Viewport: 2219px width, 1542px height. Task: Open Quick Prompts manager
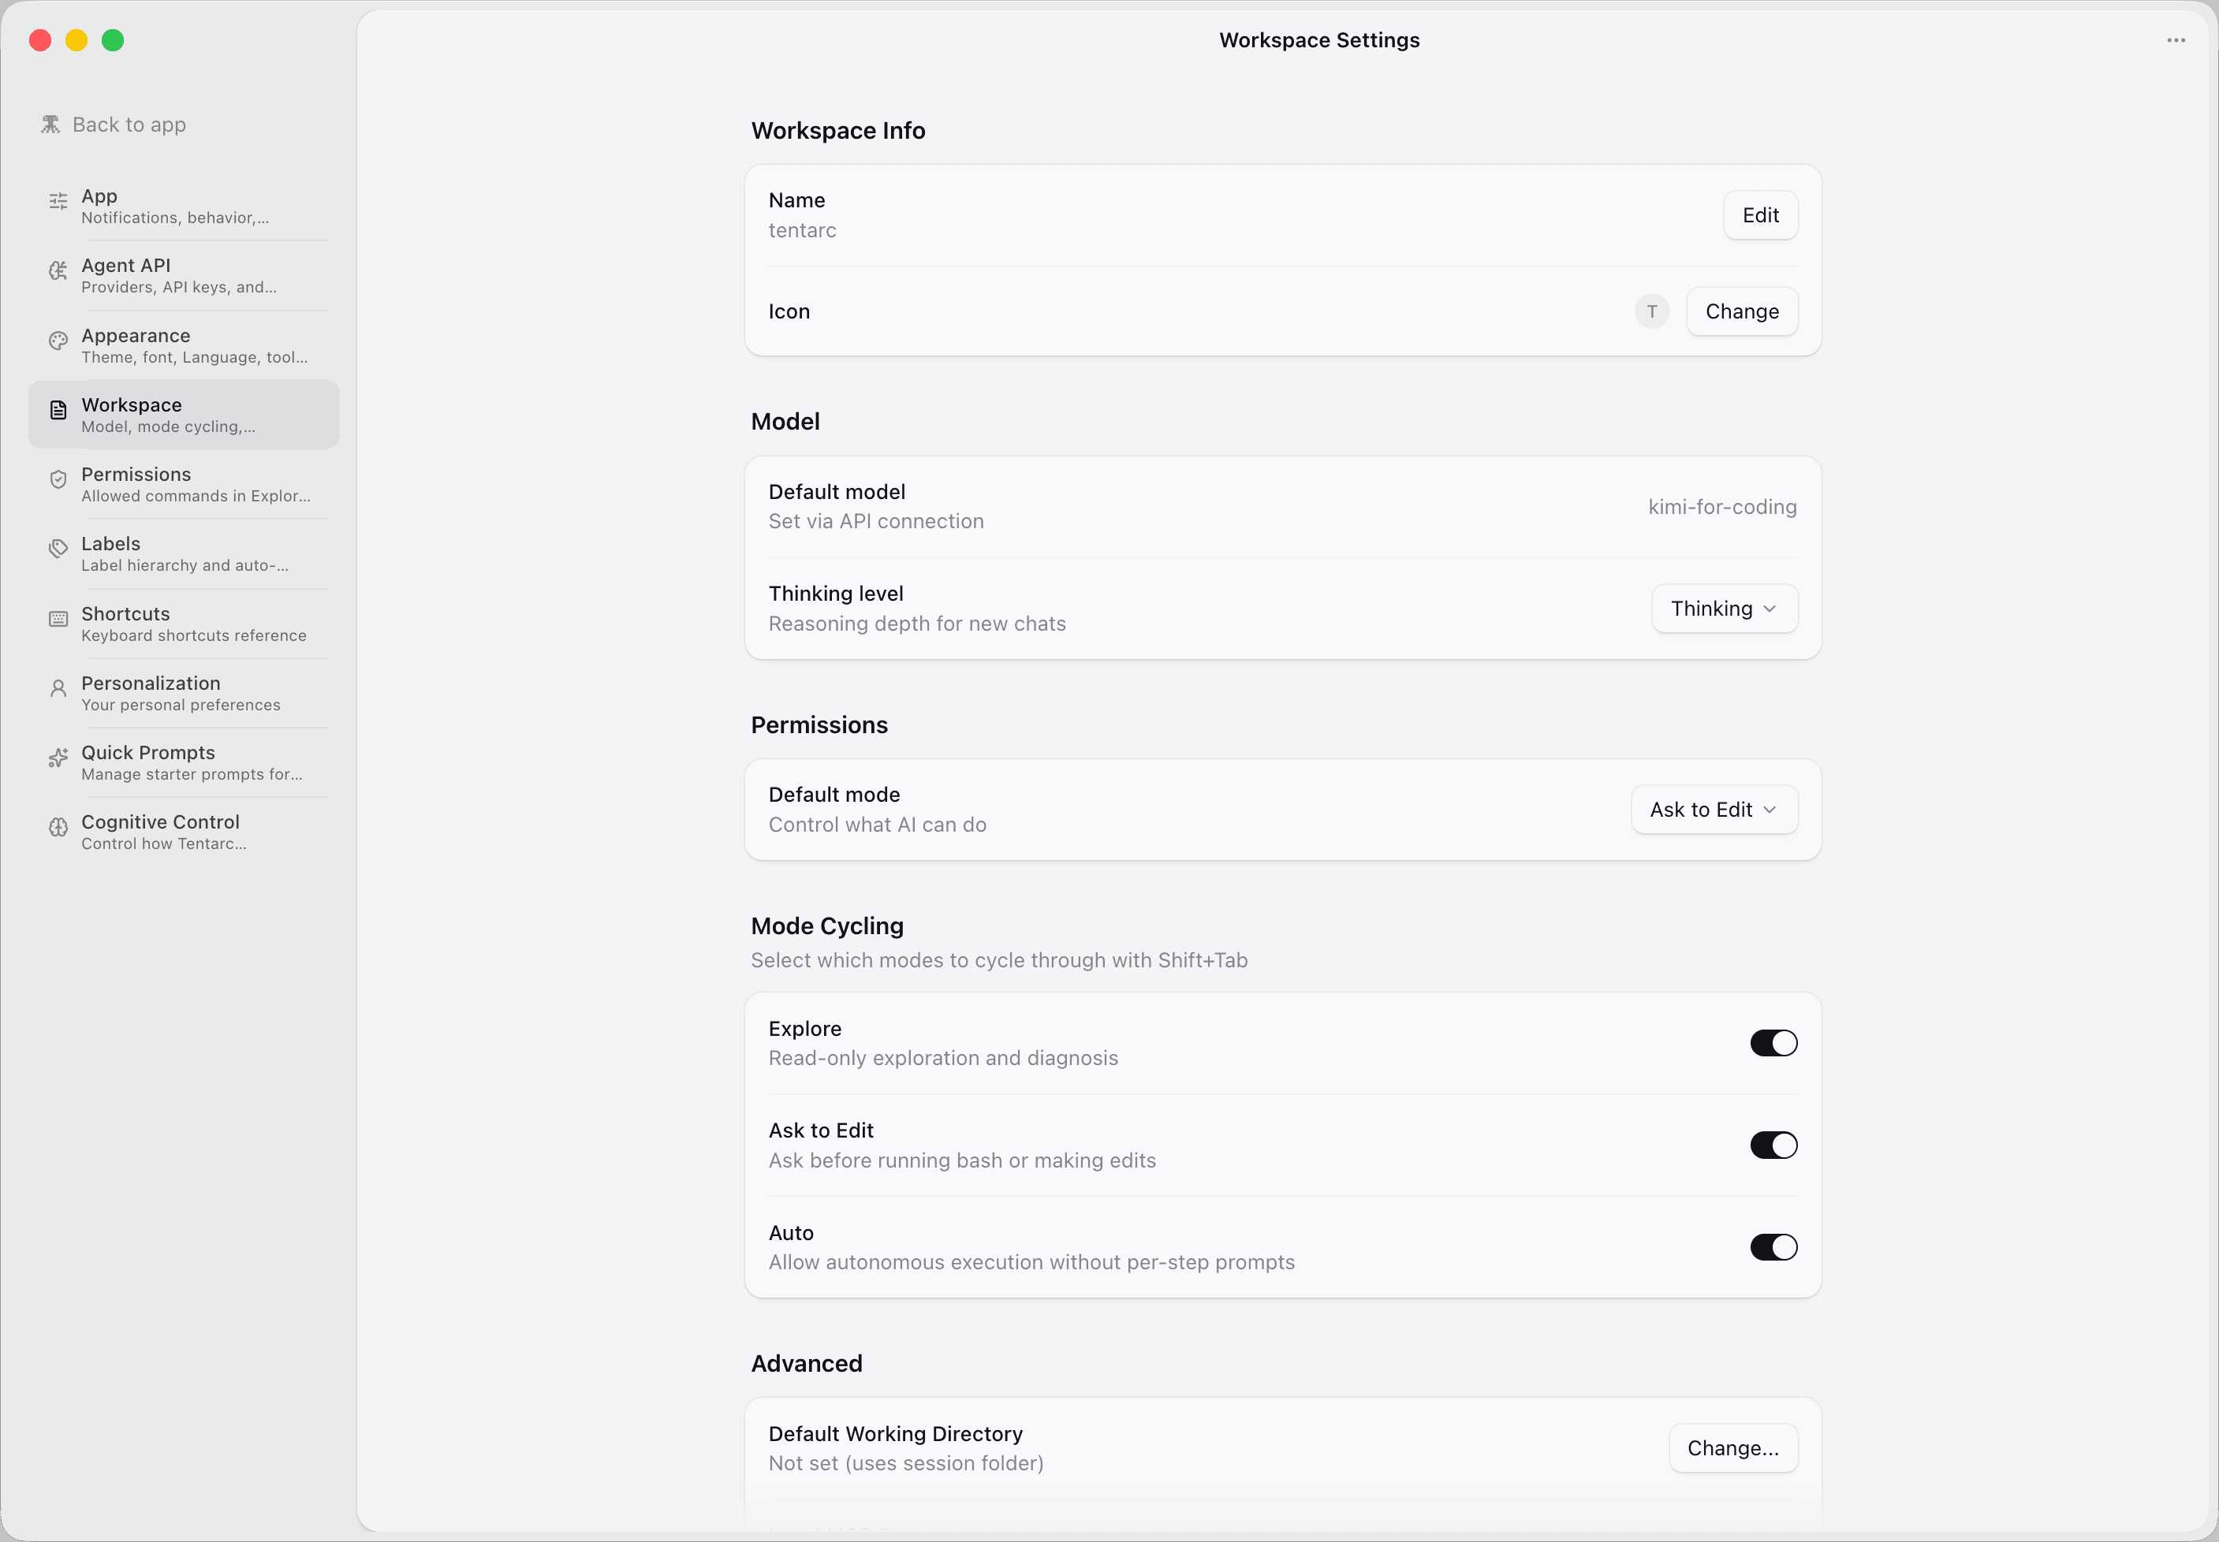[184, 762]
